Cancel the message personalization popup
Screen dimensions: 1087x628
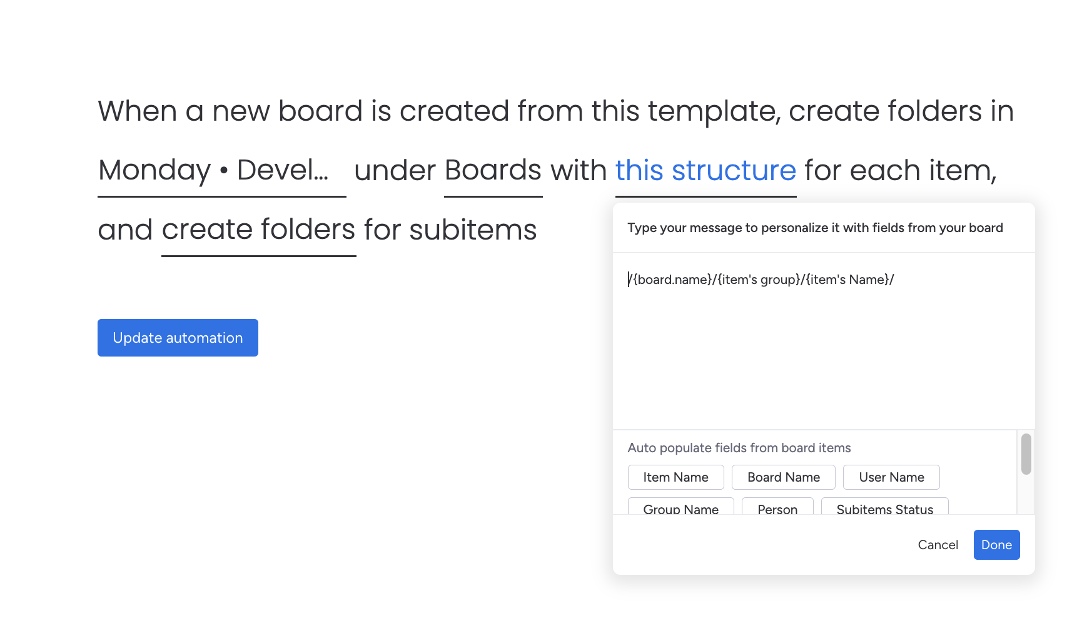click(938, 545)
